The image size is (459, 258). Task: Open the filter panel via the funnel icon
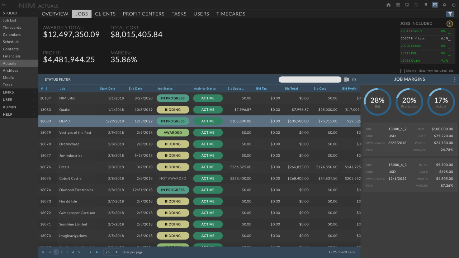[x=450, y=14]
